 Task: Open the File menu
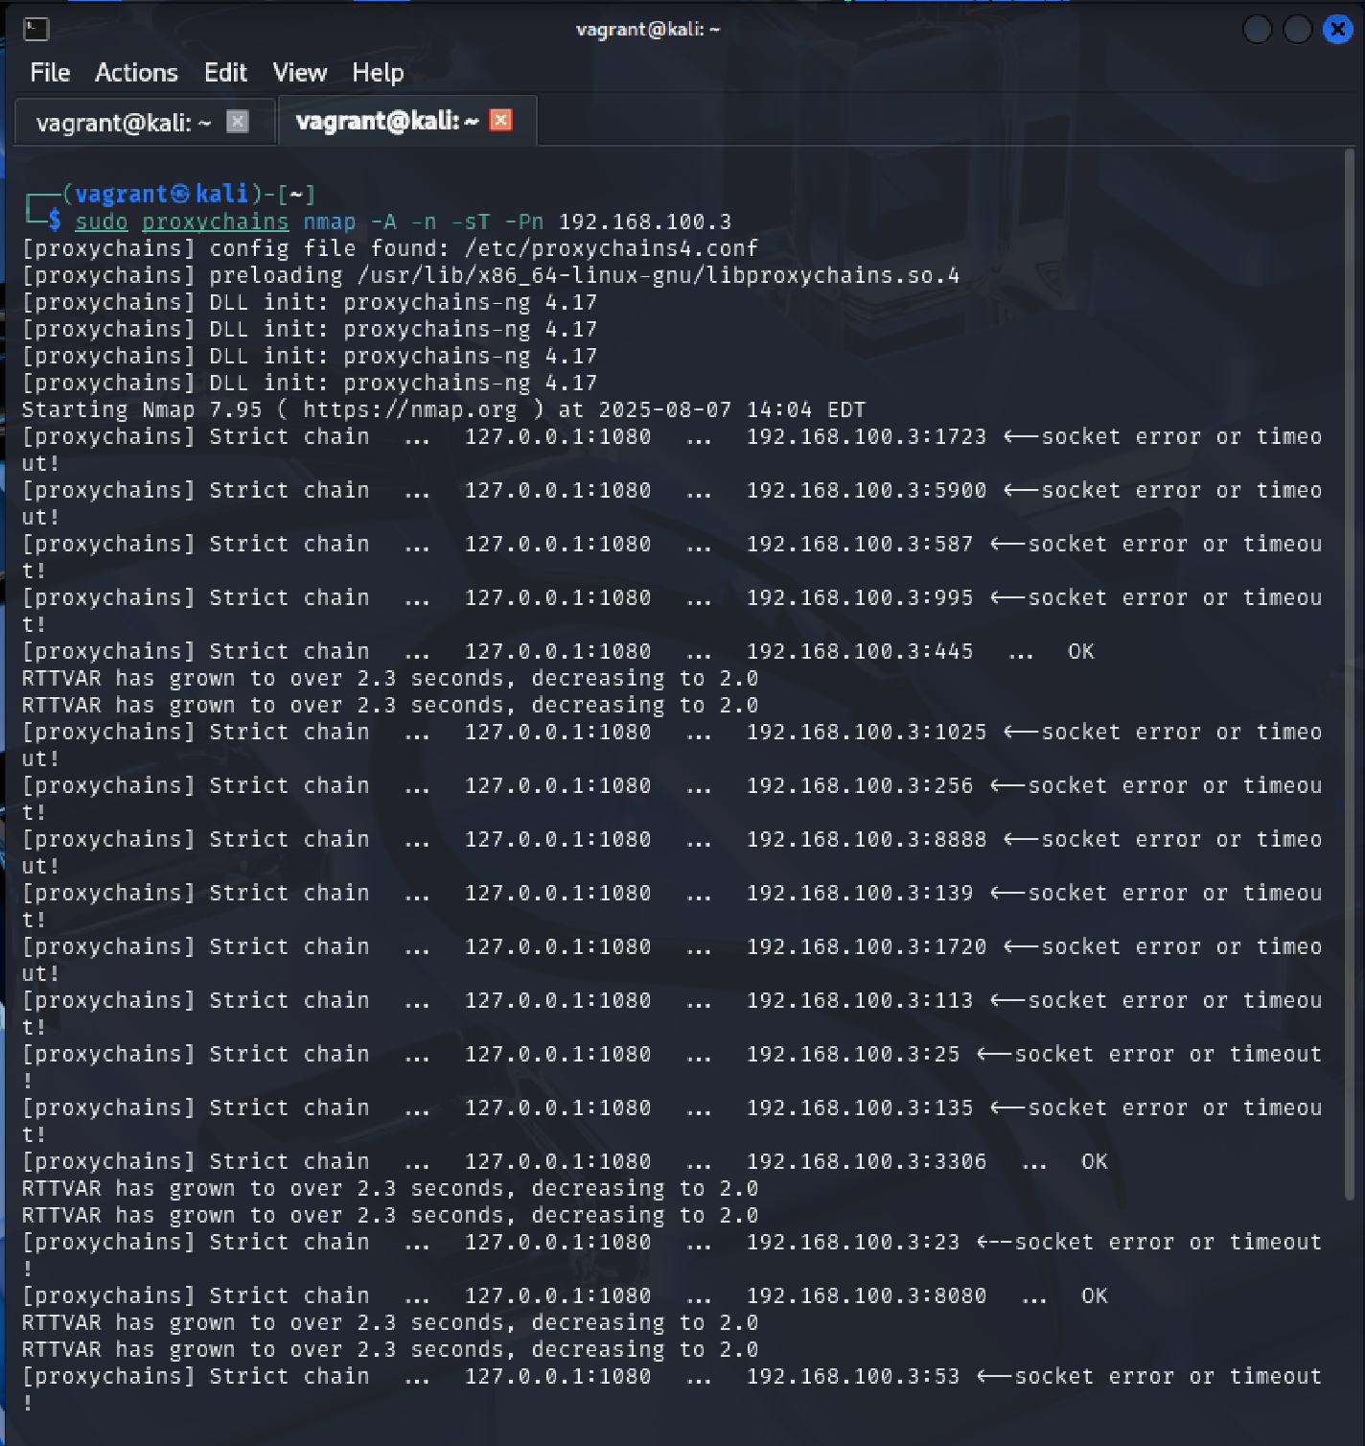(x=50, y=73)
